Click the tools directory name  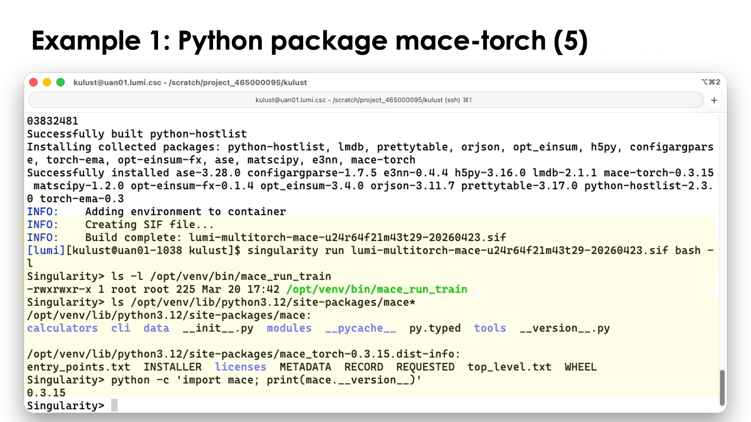pos(490,328)
